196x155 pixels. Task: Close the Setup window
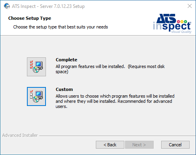pyautogui.click(x=190, y=6)
